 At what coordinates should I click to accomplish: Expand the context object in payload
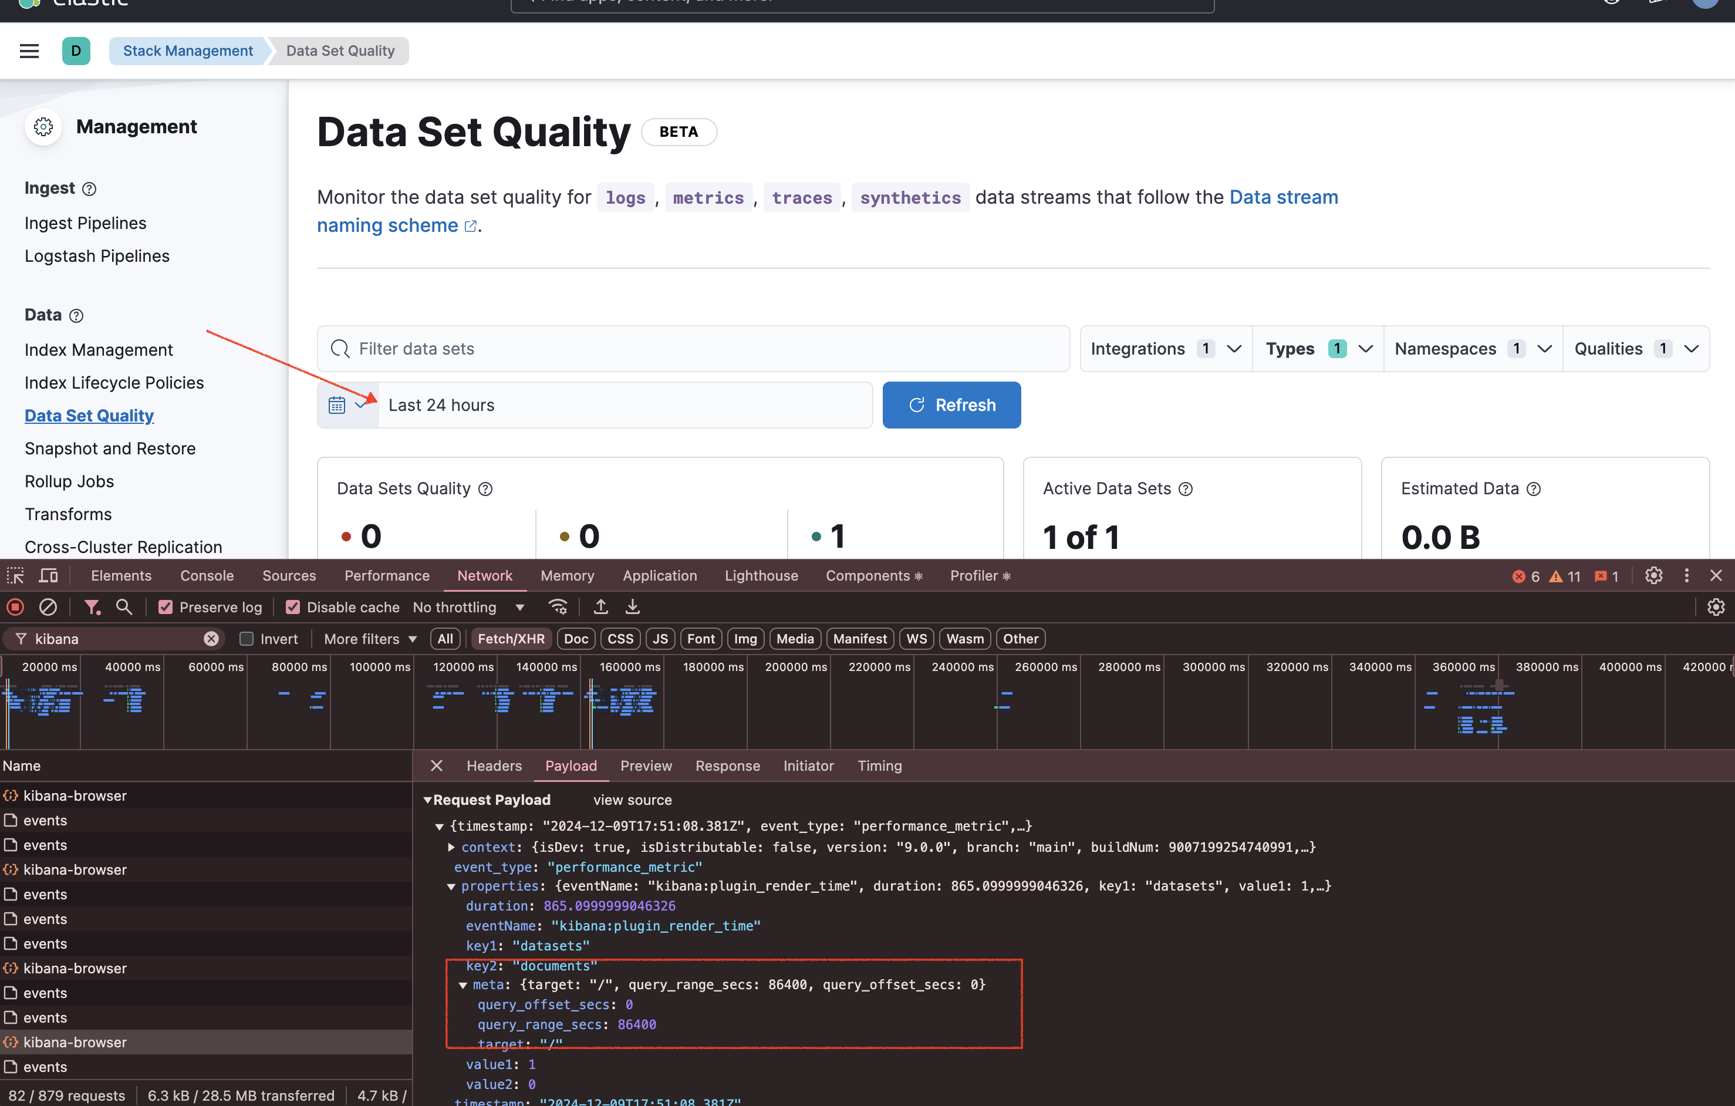pos(452,847)
